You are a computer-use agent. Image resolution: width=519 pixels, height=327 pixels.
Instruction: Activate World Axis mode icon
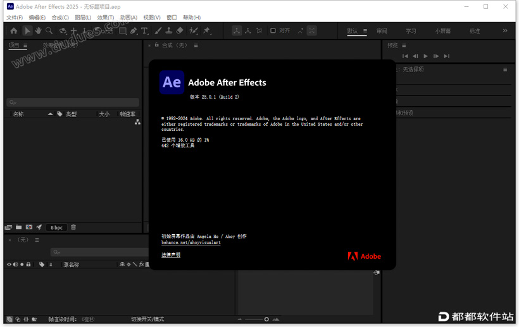pyautogui.click(x=248, y=31)
